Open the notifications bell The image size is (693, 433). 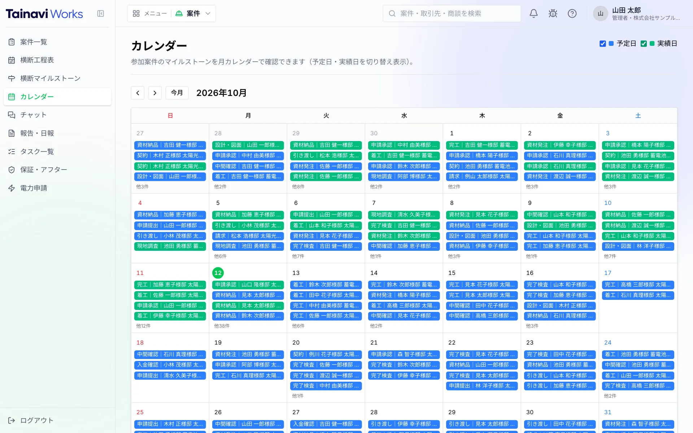point(533,14)
